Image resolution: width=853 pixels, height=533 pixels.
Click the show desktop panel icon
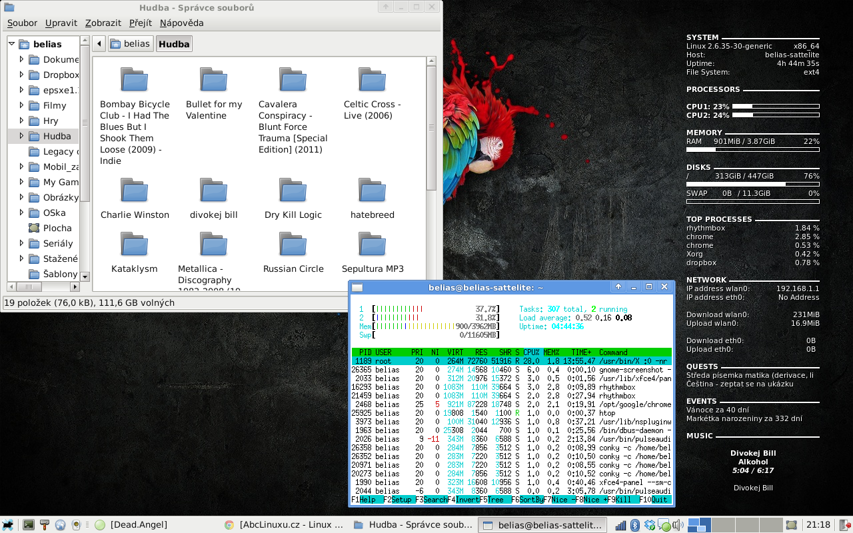pyautogui.click(x=791, y=525)
